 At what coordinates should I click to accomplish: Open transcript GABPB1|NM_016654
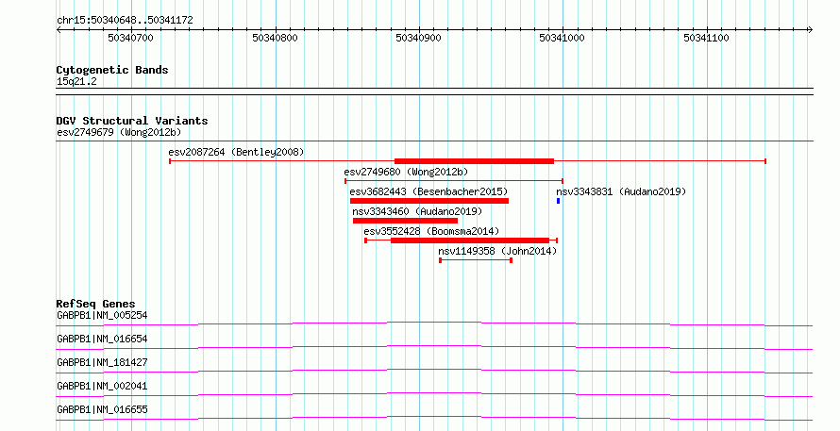tap(102, 339)
